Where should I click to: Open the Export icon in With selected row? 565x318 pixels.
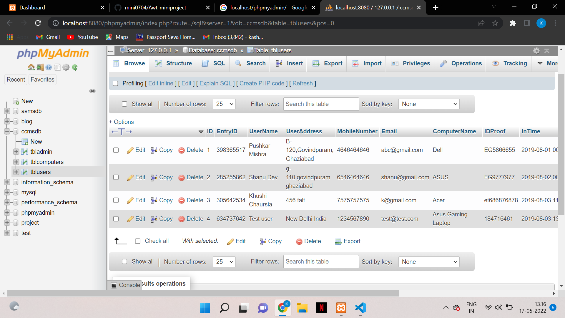pos(338,241)
